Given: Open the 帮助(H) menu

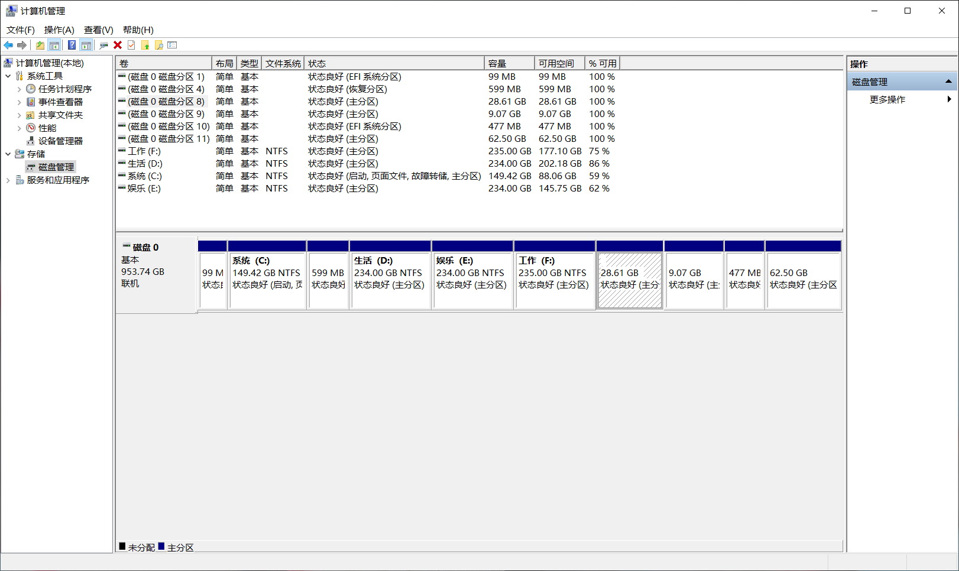Looking at the screenshot, I should (138, 30).
